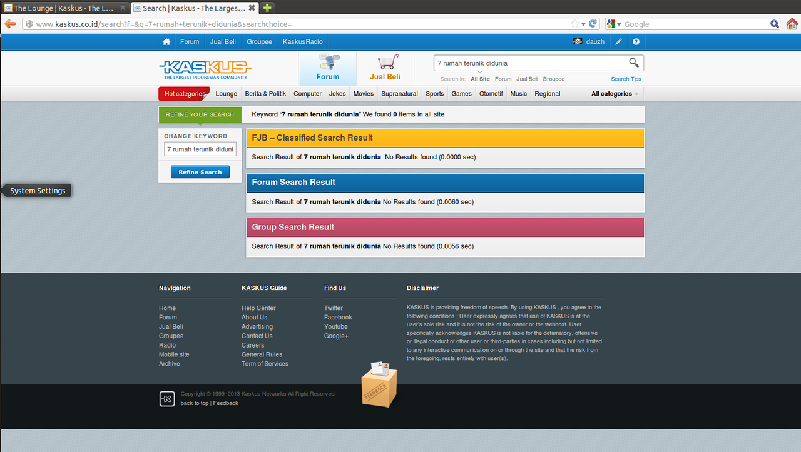Open About Us footer link
Image resolution: width=801 pixels, height=452 pixels.
tap(254, 318)
